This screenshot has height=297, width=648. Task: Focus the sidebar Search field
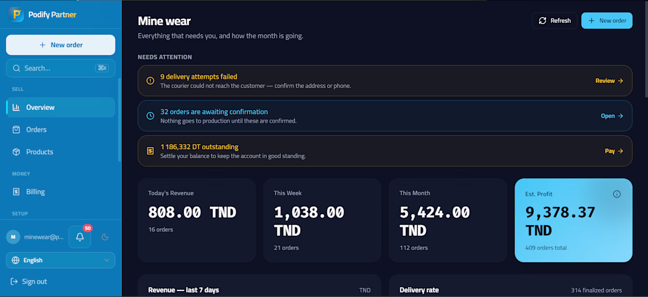click(60, 68)
